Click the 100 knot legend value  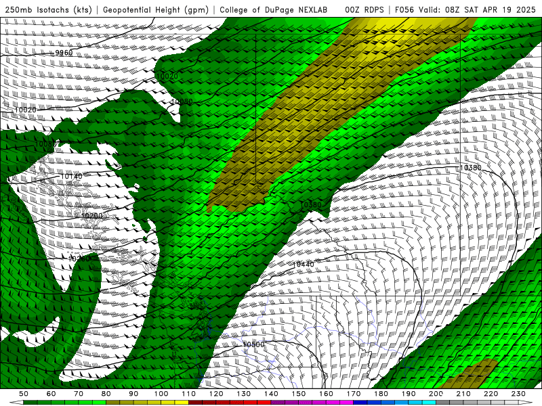tap(161, 394)
